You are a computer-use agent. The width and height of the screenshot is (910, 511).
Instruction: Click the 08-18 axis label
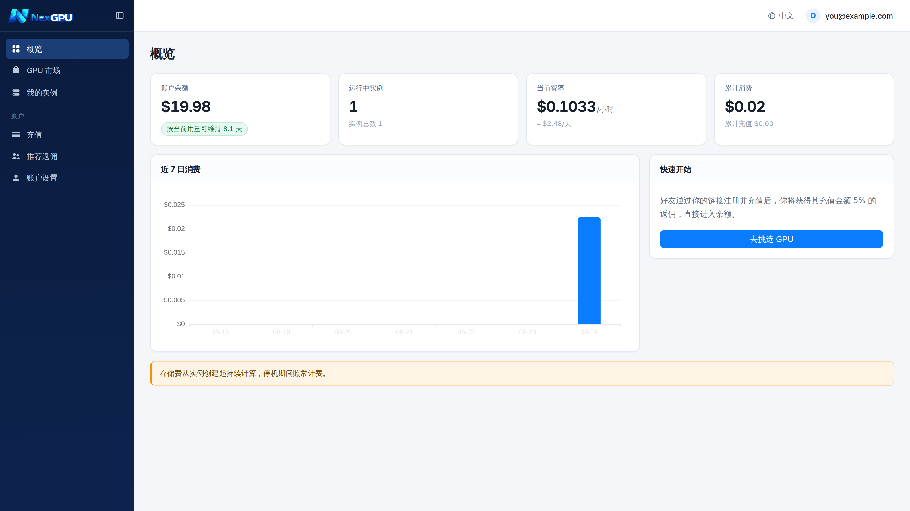click(x=220, y=332)
